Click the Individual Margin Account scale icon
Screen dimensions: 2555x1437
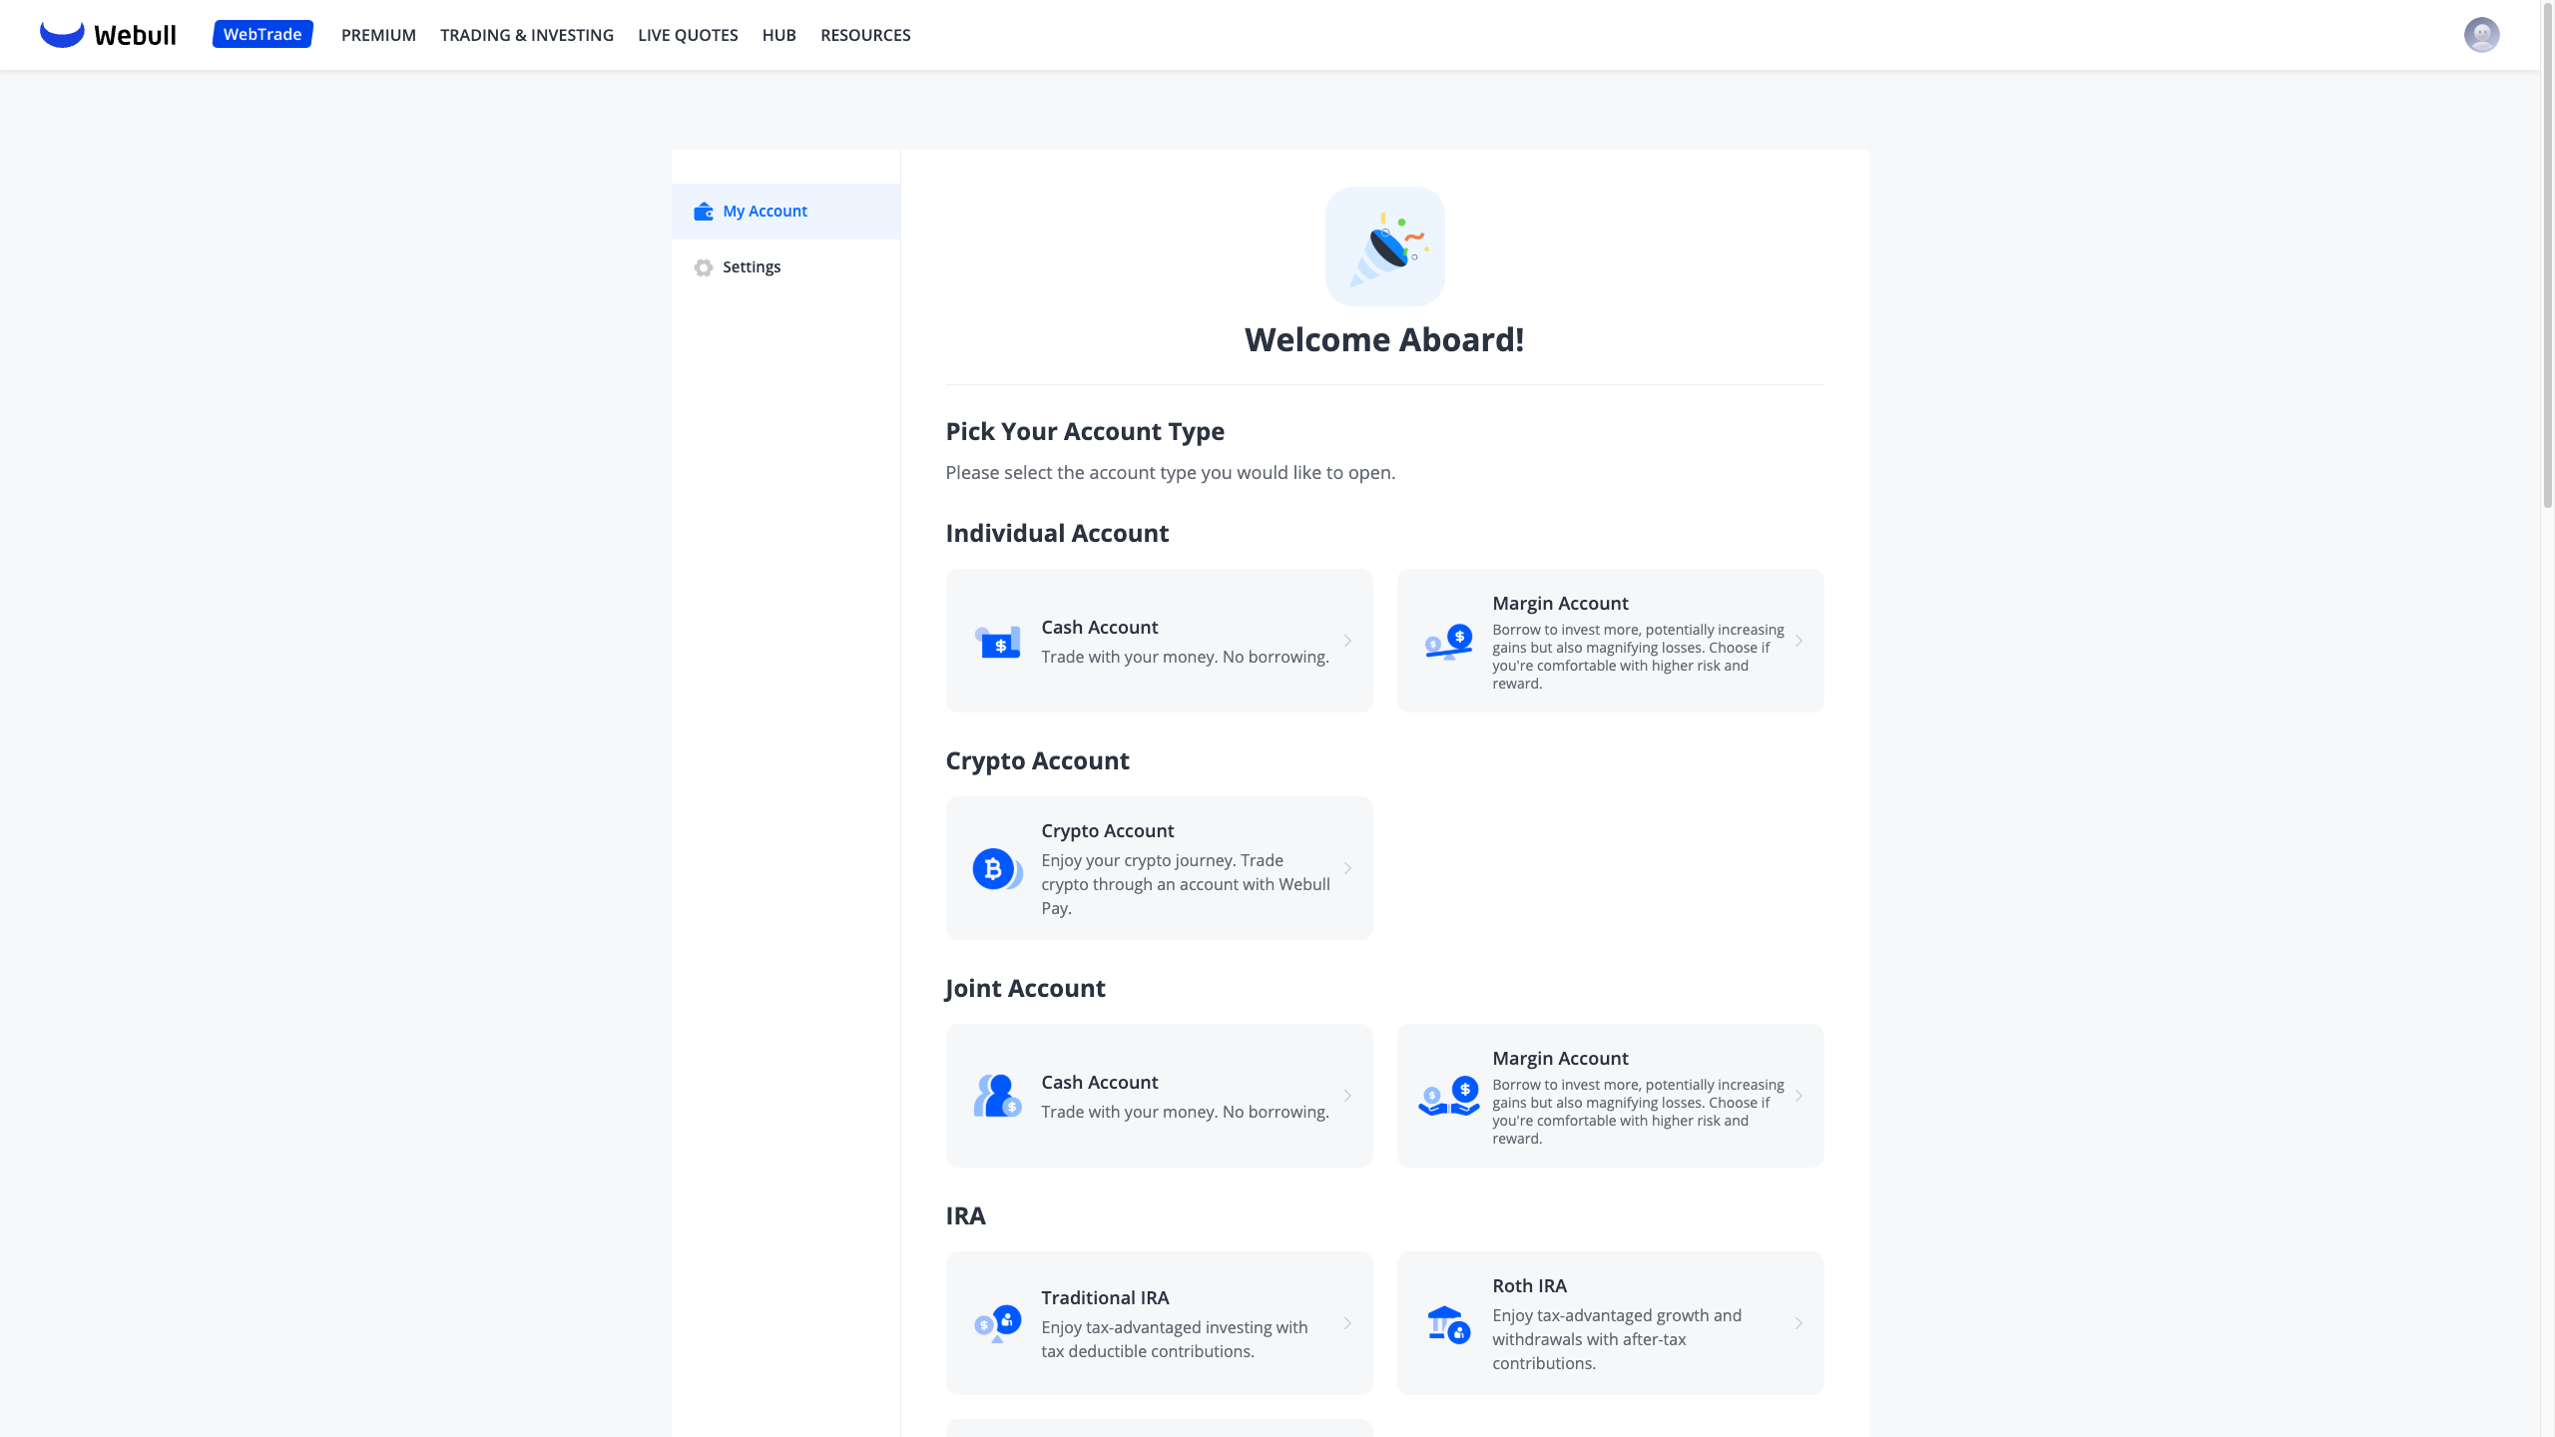[x=1448, y=642]
